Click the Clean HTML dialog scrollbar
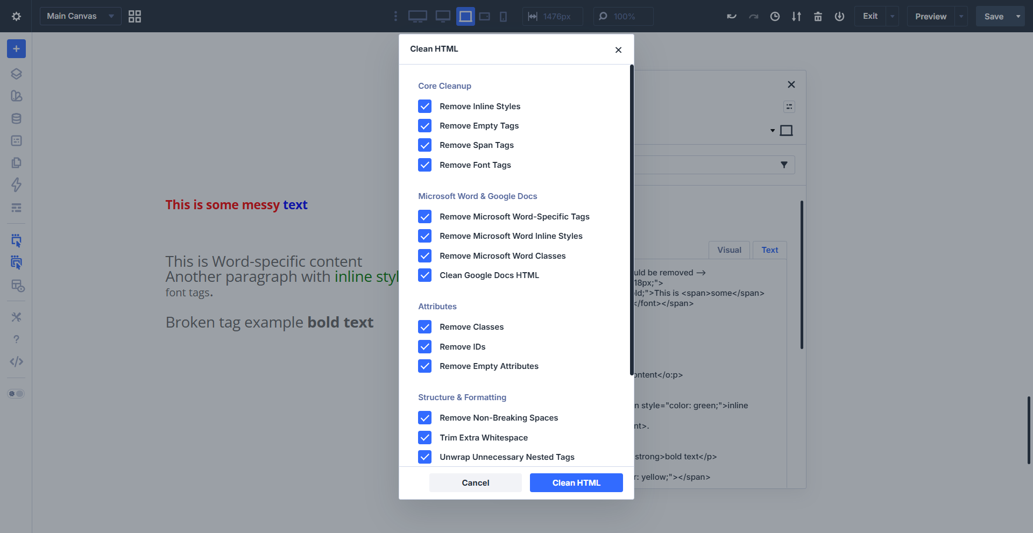1033x533 pixels. 632,220
